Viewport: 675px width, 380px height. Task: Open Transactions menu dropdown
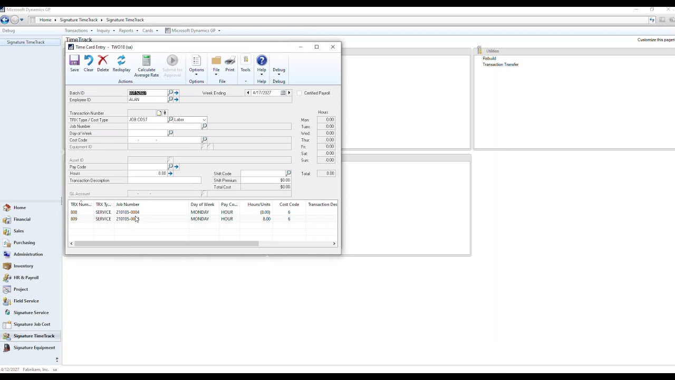coord(78,31)
